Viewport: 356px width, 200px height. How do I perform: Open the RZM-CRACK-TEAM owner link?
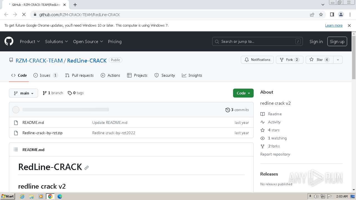tap(39, 60)
